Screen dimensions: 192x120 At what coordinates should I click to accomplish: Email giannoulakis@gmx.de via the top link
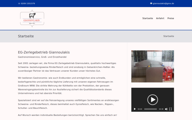[x=163, y=4]
